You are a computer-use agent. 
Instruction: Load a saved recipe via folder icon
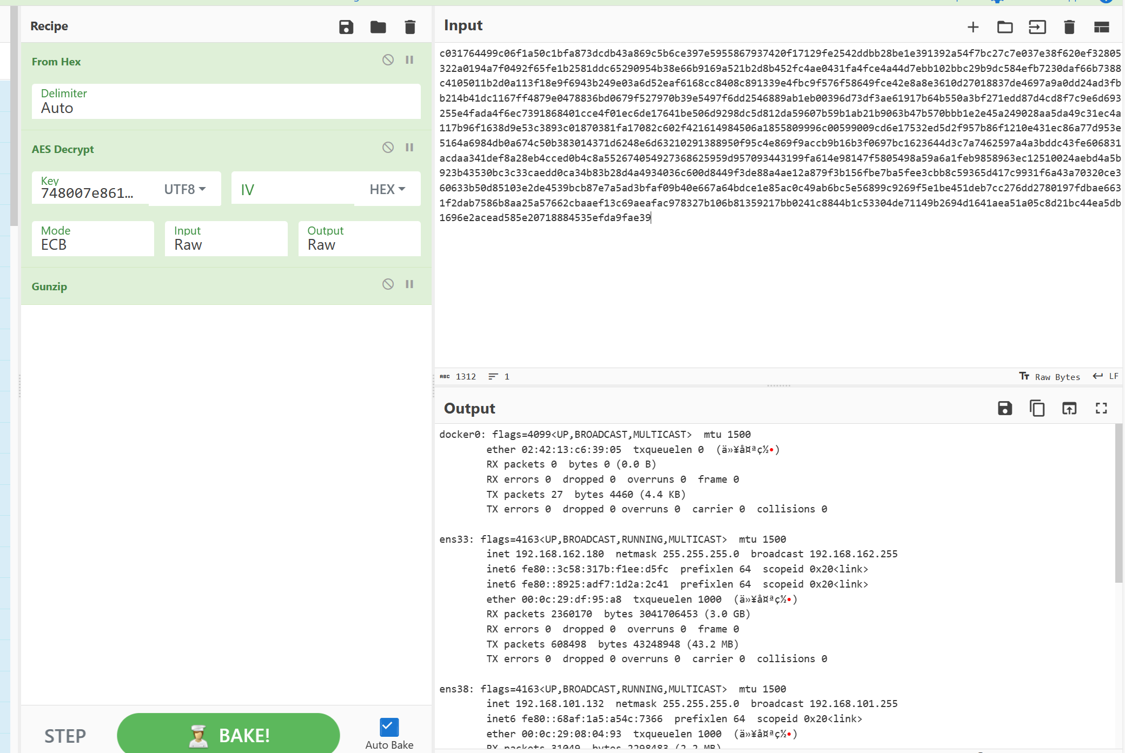pos(378,27)
